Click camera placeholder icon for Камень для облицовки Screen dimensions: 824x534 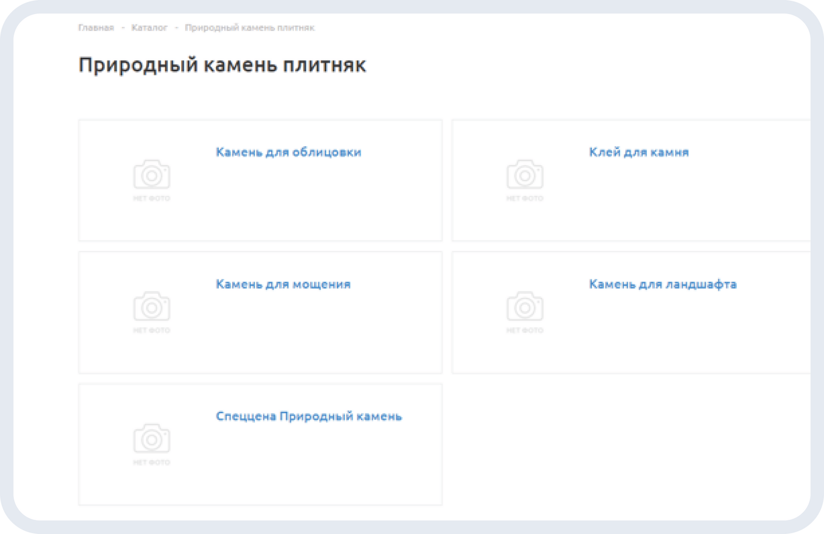pyautogui.click(x=151, y=174)
